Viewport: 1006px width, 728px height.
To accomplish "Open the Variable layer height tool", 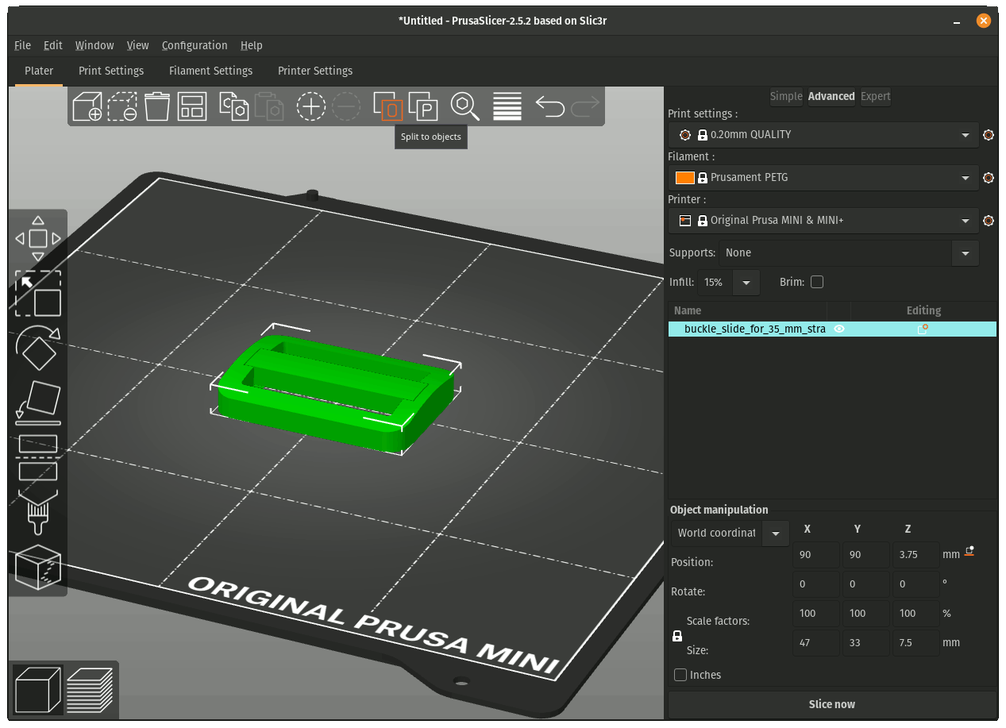I will tap(507, 106).
